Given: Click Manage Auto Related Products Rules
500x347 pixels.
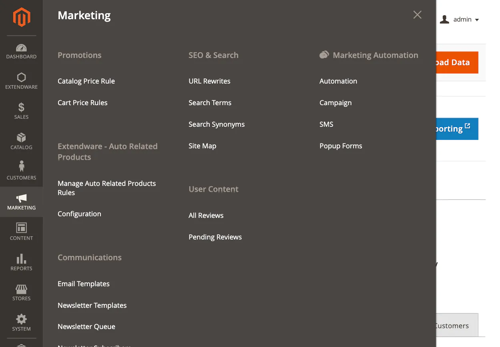Looking at the screenshot, I should pos(106,188).
